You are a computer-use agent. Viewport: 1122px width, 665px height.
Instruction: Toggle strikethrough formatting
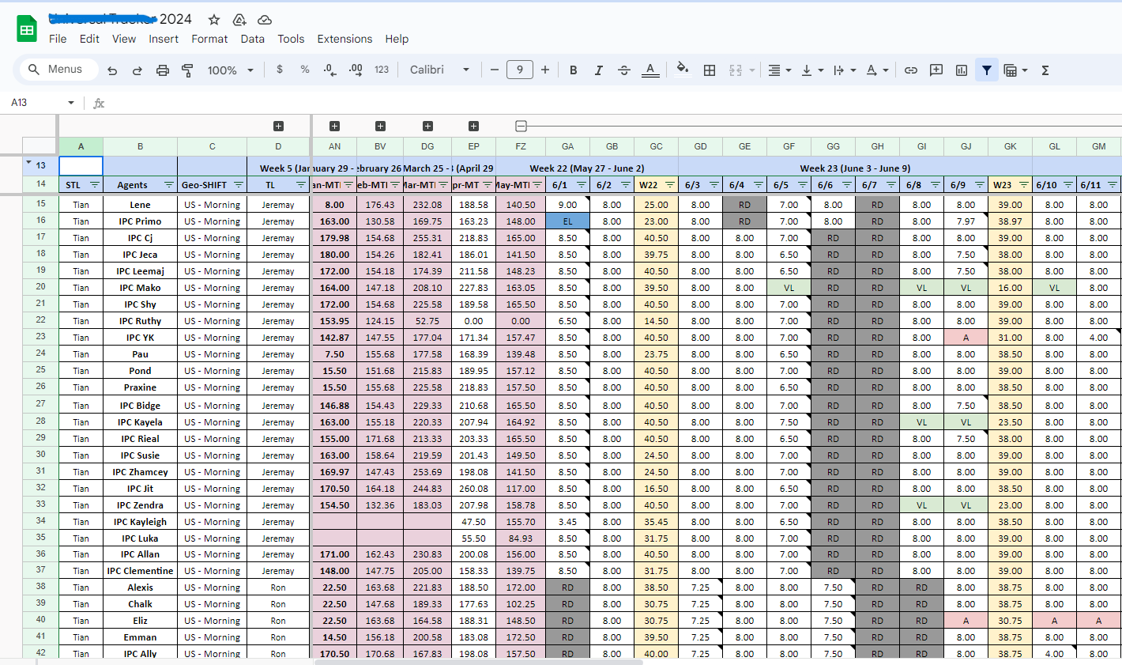click(x=624, y=70)
